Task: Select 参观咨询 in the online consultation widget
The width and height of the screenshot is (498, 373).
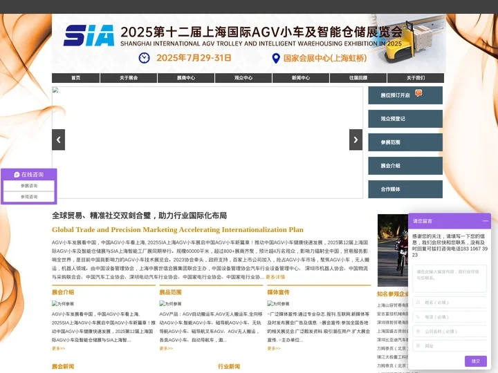Action: pyautogui.click(x=29, y=197)
